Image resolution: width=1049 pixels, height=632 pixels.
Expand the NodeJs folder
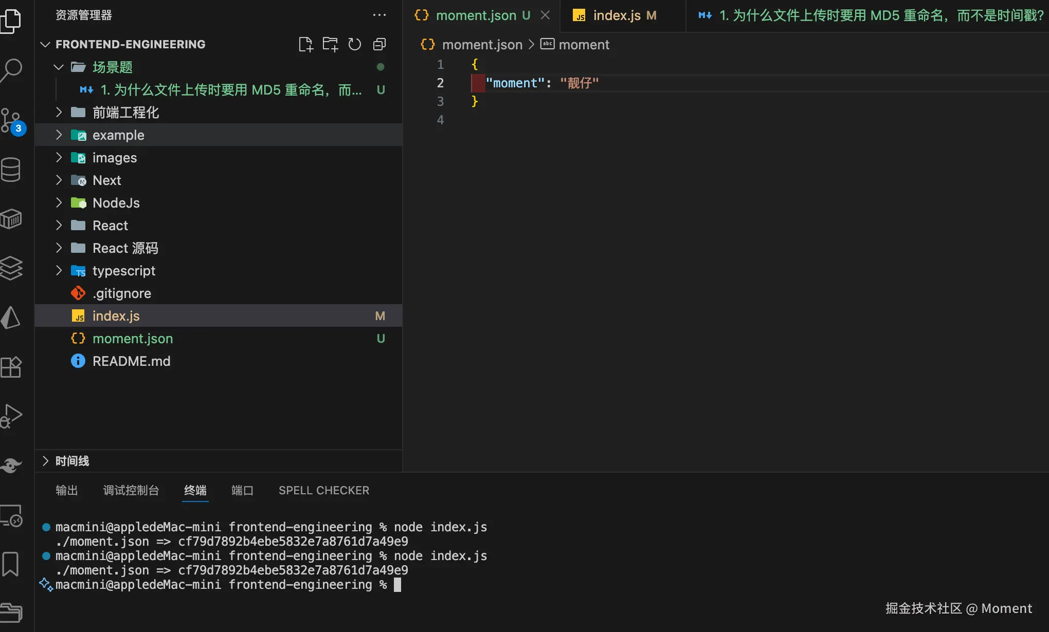click(116, 203)
